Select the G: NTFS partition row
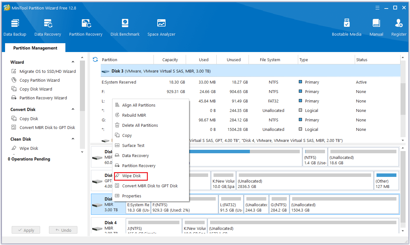This screenshot has width=410, height=245. click(x=250, y=120)
